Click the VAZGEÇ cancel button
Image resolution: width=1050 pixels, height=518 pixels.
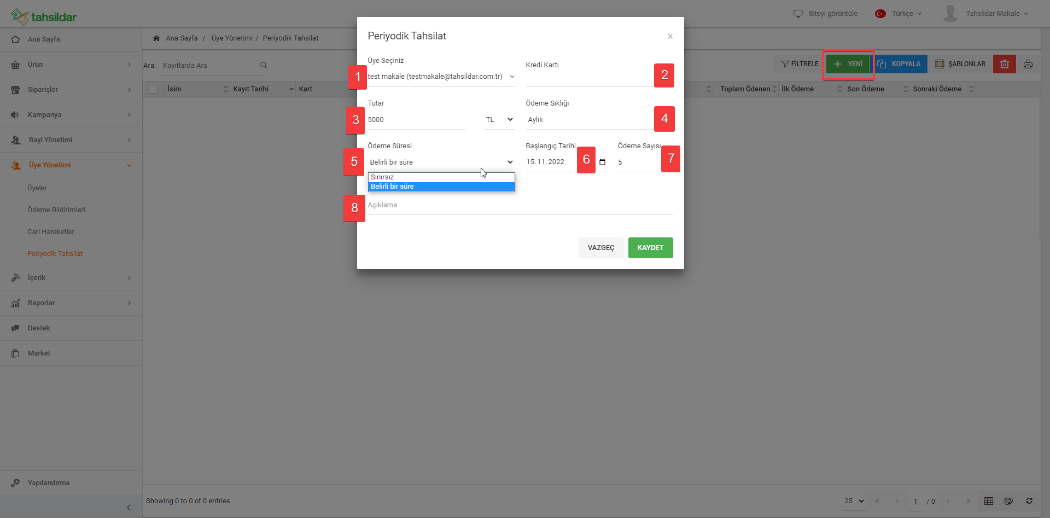point(601,248)
